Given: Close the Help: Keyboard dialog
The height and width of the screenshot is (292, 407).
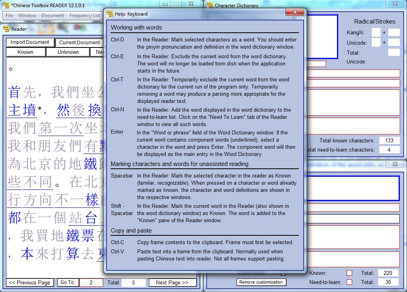Looking at the screenshot, I should (x=295, y=12).
